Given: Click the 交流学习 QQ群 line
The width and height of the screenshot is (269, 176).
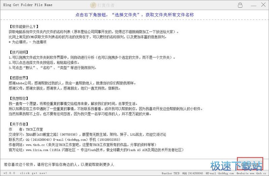Looking at the screenshot, I should coord(87,135).
